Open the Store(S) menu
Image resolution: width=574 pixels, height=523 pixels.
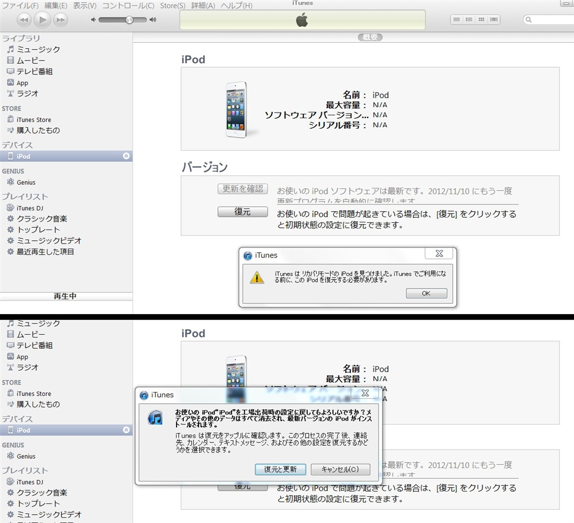tap(173, 6)
